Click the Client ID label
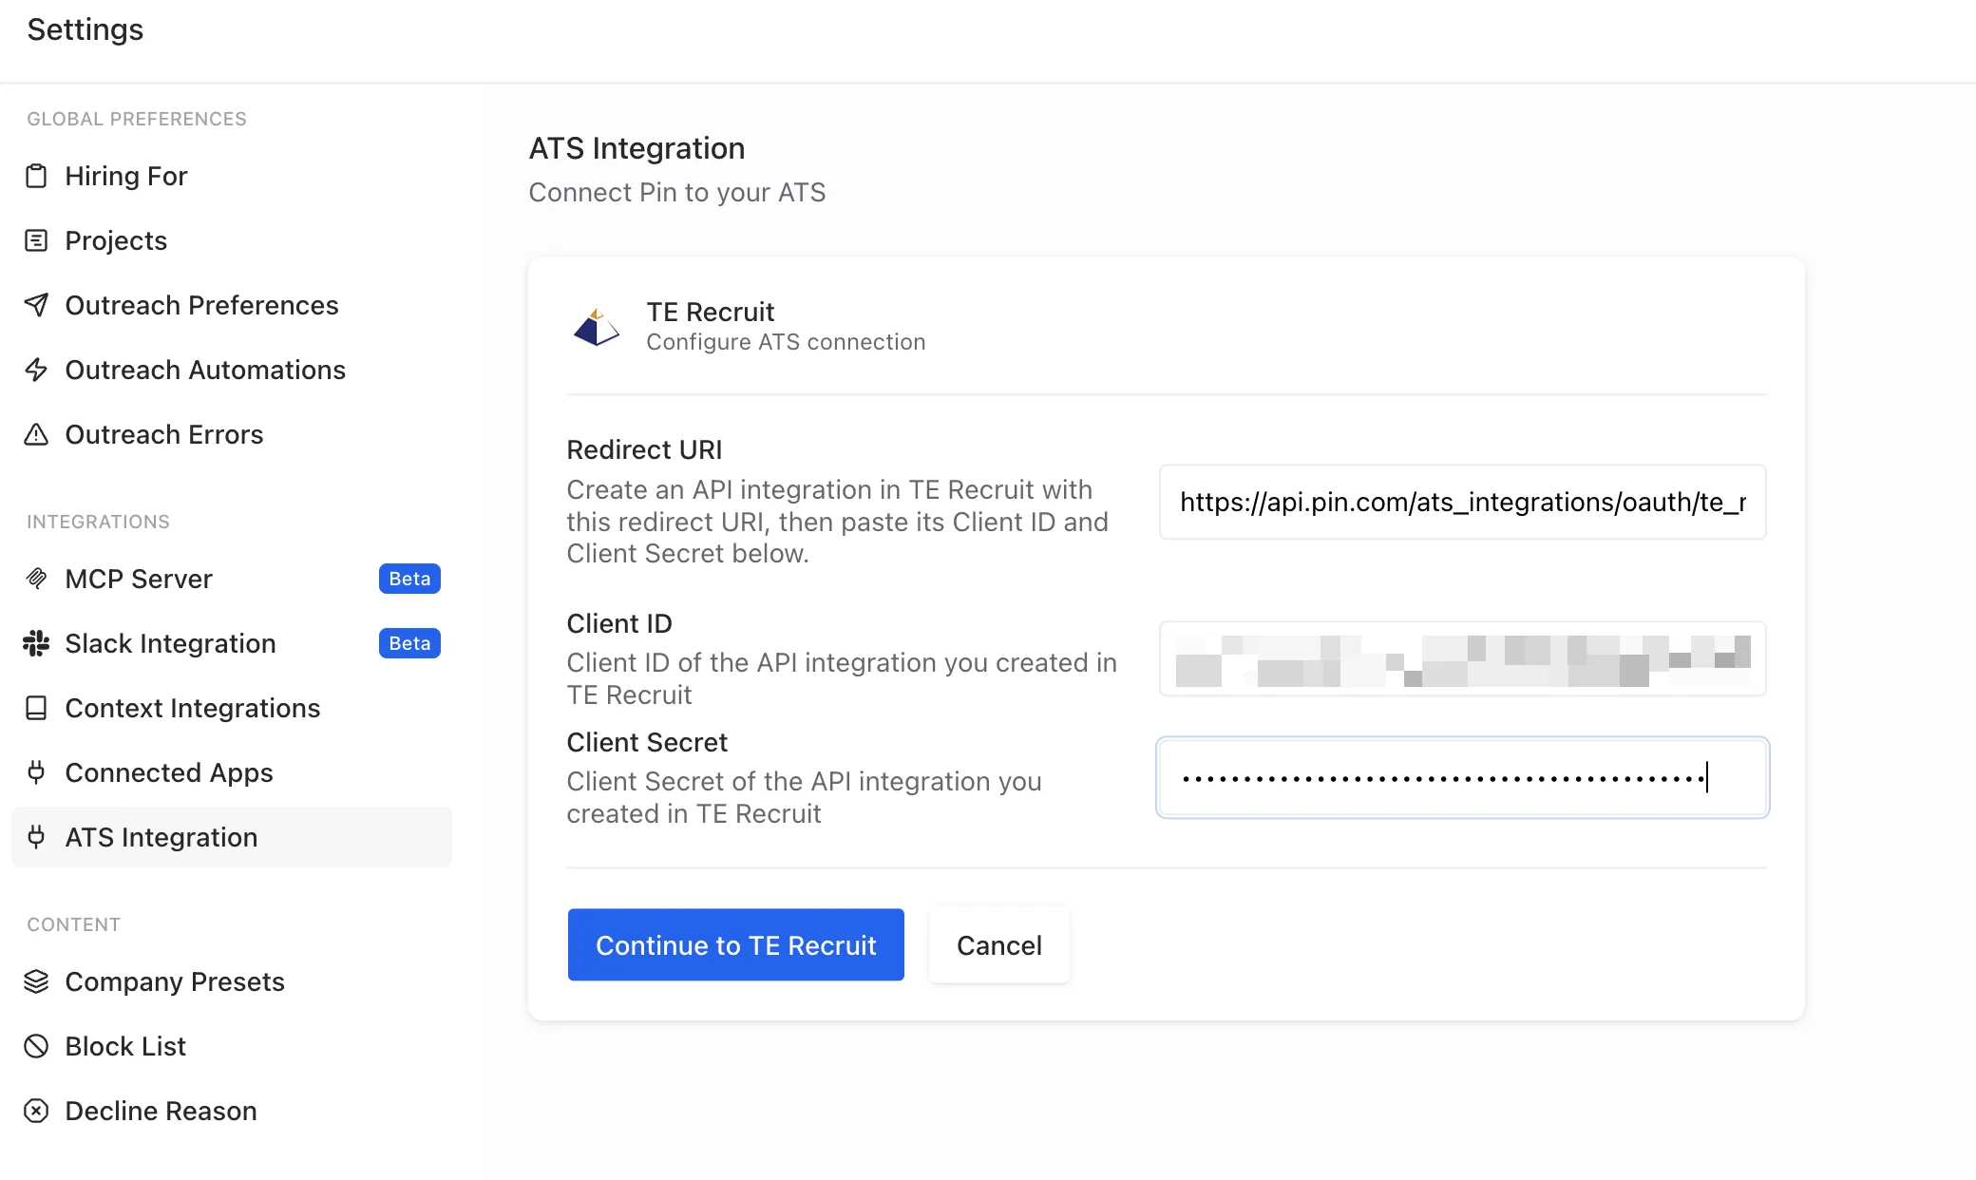 619,623
